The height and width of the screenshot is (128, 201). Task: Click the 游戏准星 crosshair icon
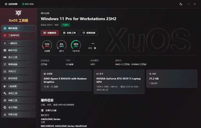click(5, 78)
